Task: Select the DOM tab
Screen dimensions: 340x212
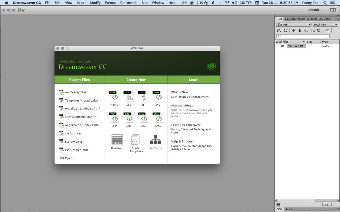Action: pos(279,209)
